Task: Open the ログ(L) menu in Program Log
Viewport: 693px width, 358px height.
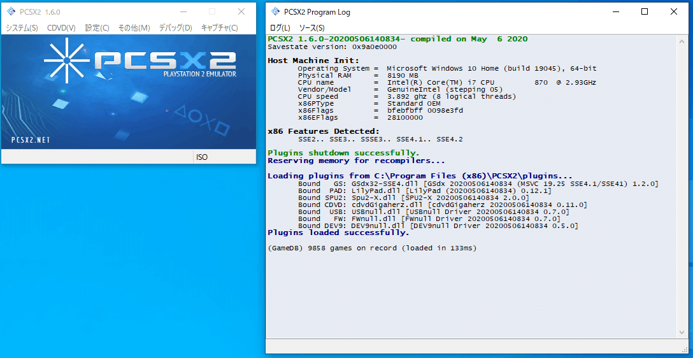Action: tap(280, 28)
